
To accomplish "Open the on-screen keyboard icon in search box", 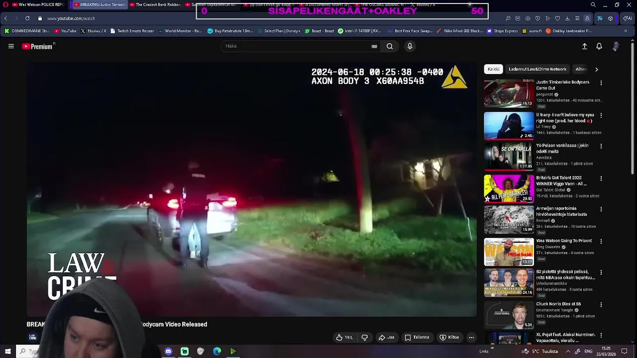I will pyautogui.click(x=374, y=46).
